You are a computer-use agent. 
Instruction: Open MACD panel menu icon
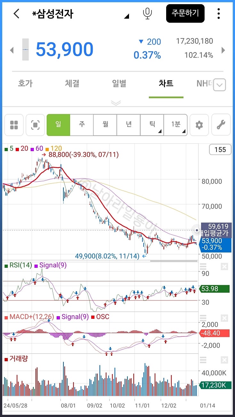203,318
